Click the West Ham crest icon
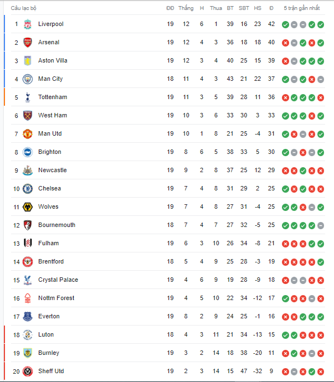The height and width of the screenshot is (382, 334). coord(28,116)
